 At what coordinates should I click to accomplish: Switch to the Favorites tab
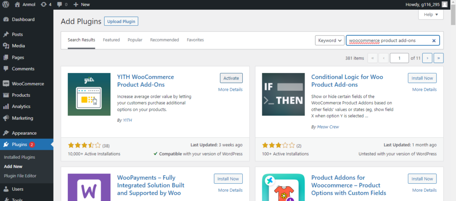pos(195,40)
